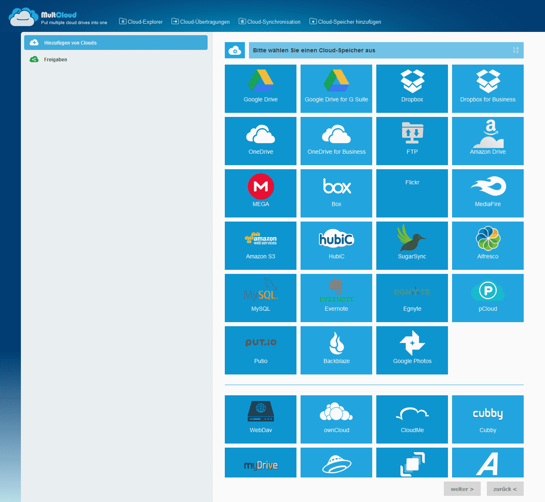Pick the large letter A tile
The image size is (545, 502).
coord(488,462)
